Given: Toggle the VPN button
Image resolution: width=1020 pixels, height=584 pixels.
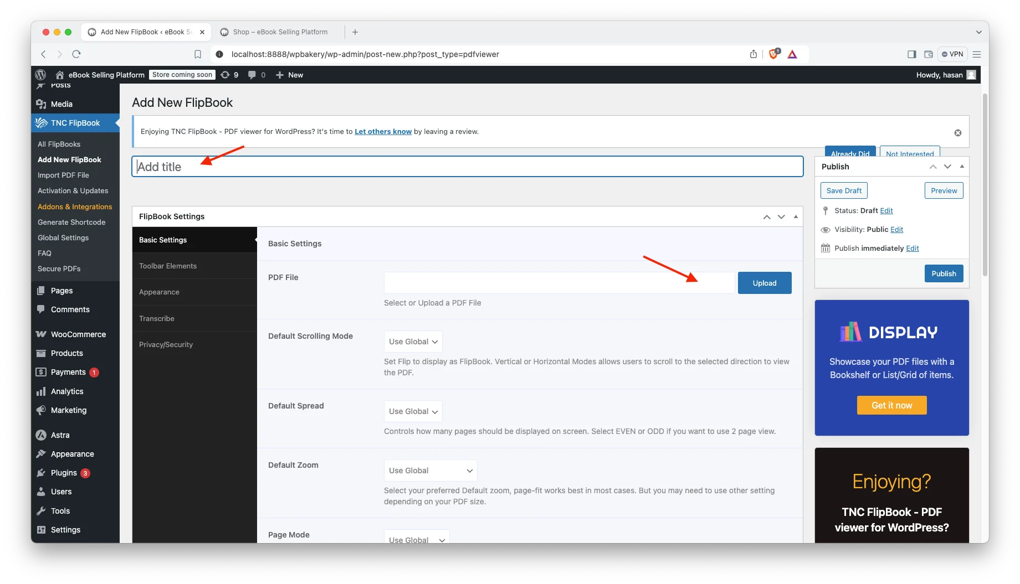Looking at the screenshot, I should (x=953, y=54).
